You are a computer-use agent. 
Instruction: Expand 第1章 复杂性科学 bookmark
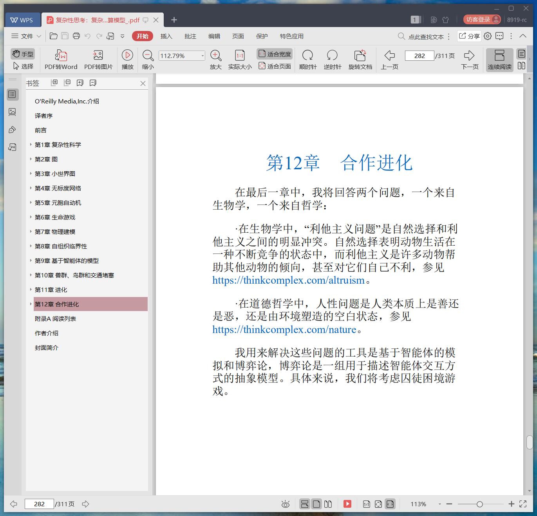[x=31, y=145]
